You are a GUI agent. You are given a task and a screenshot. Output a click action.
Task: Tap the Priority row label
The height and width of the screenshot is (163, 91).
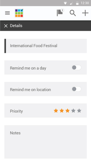click(x=16, y=111)
